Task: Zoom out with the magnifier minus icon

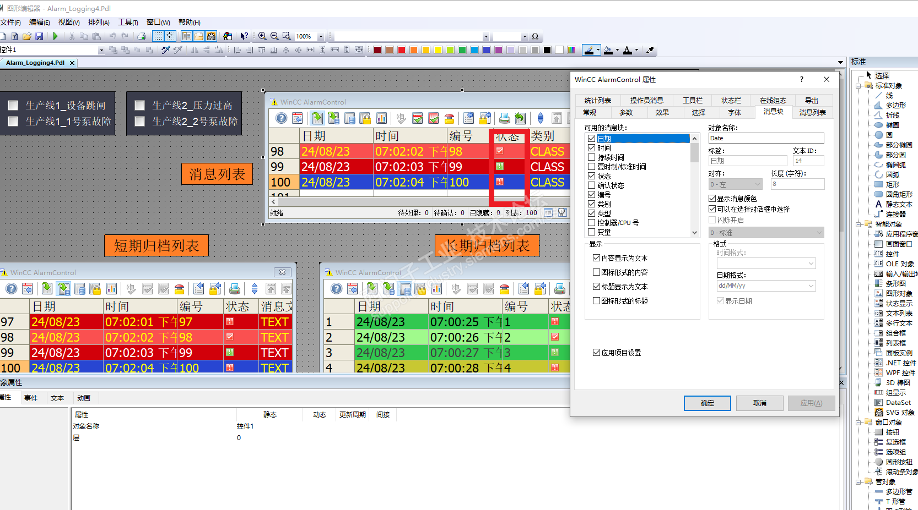Action: pyautogui.click(x=274, y=36)
